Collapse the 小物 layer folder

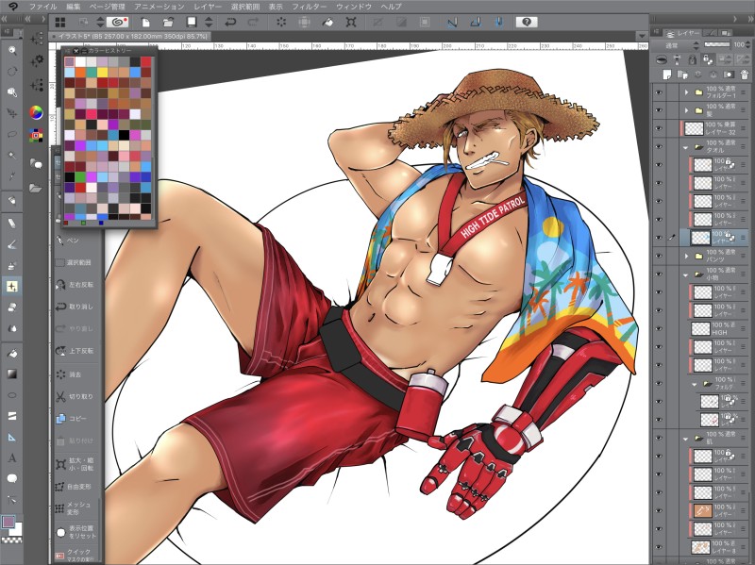[x=686, y=274]
